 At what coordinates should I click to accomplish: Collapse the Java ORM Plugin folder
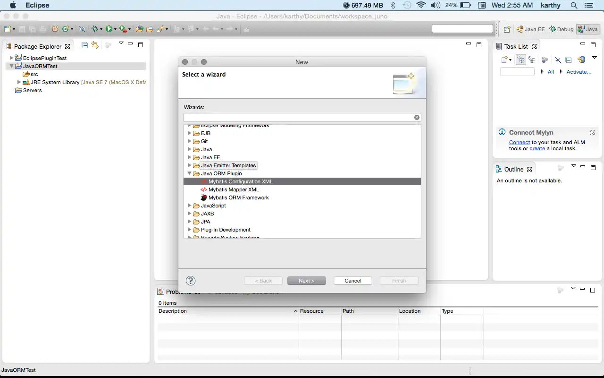coord(190,173)
